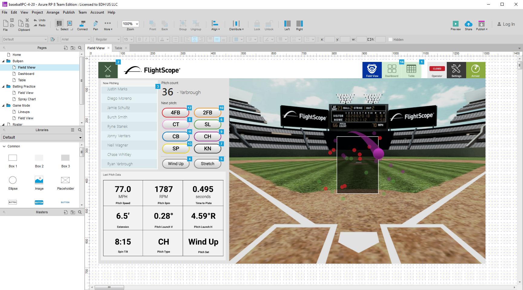Open the Zoom percentage dropdown

(137, 24)
